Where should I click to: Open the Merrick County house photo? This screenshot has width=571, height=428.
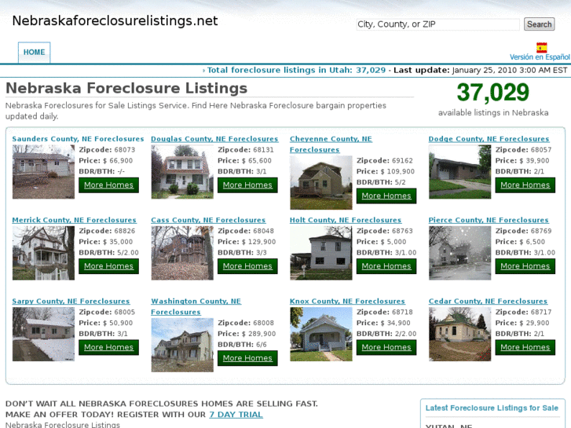(43, 253)
